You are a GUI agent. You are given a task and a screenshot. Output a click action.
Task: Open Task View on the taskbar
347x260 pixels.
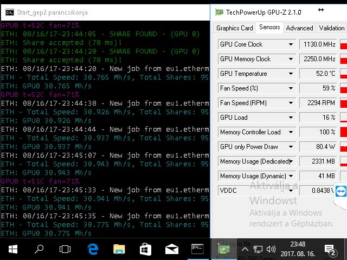pyautogui.click(x=65, y=249)
